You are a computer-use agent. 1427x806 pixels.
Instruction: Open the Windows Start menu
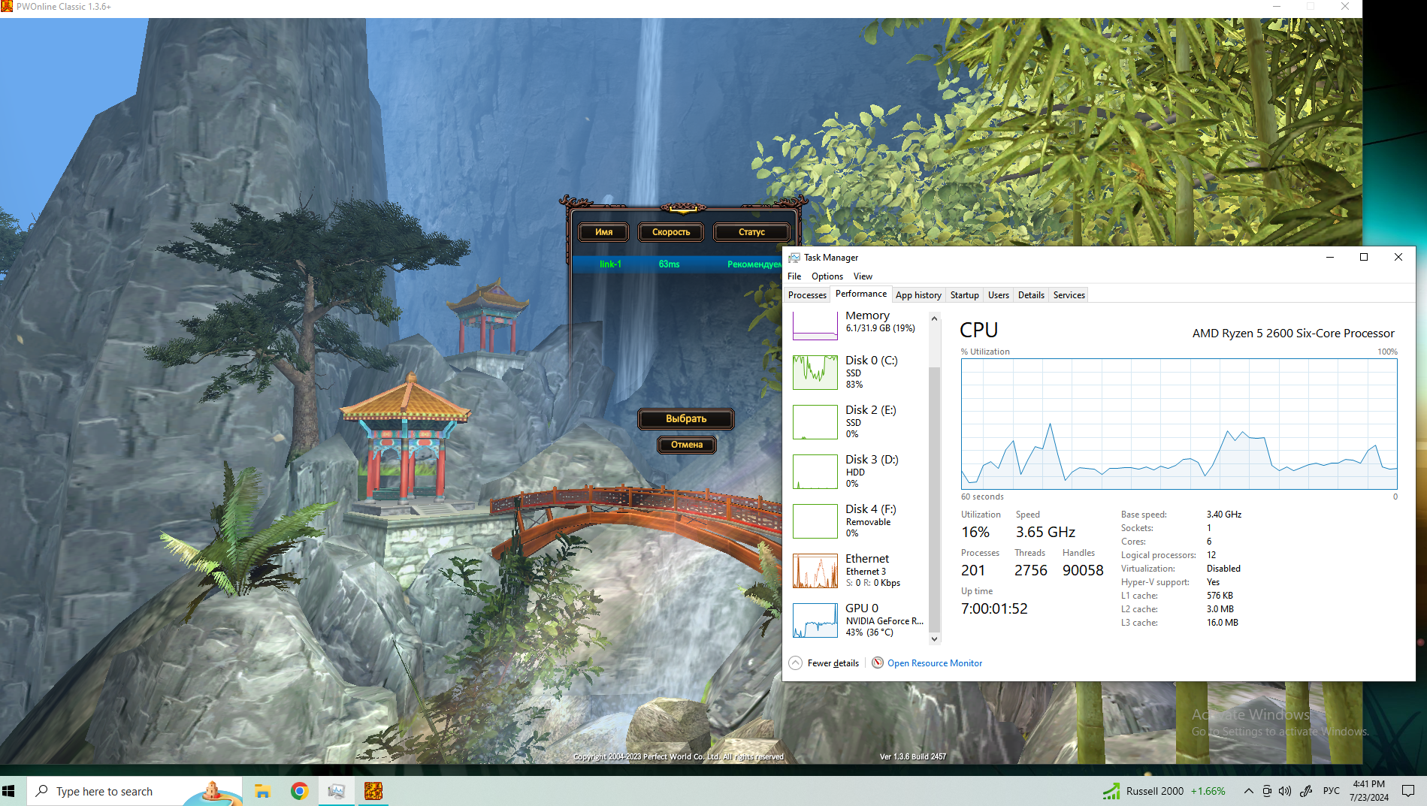pyautogui.click(x=9, y=791)
